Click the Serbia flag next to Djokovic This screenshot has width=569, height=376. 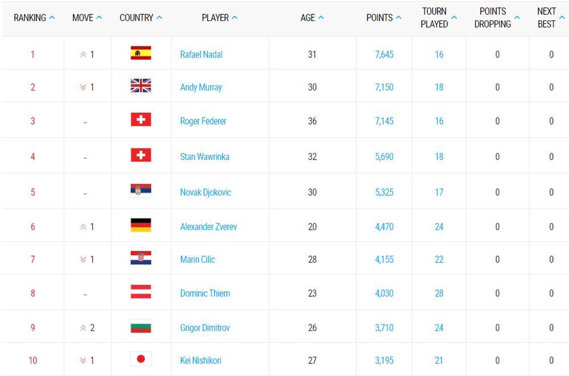point(141,191)
